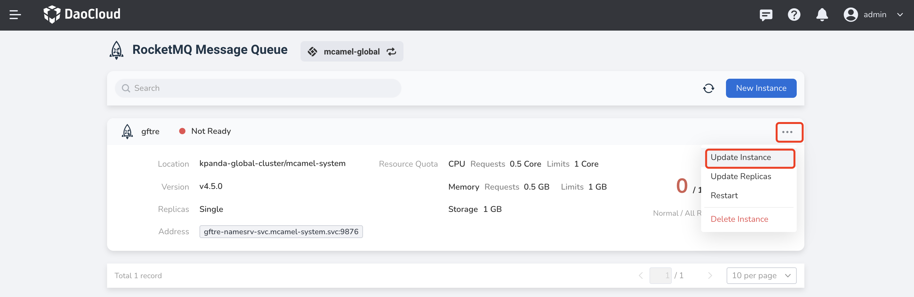
Task: Open the three-dot more actions menu
Action: (x=787, y=132)
